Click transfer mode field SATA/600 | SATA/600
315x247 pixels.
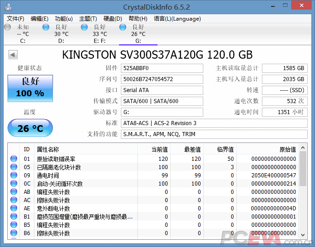pyautogui.click(x=162, y=101)
